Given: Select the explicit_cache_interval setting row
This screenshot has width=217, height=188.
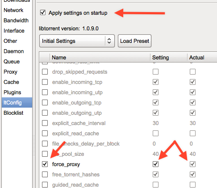Looking at the screenshot, I should click(x=128, y=123).
